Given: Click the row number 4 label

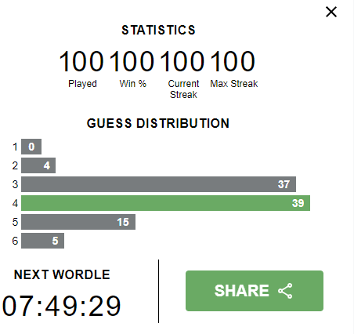Looking at the screenshot, I should tap(15, 203).
